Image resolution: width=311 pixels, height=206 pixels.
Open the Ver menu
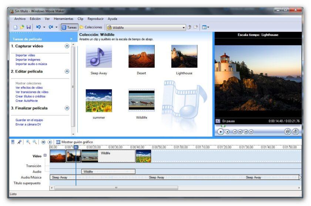coord(47,19)
